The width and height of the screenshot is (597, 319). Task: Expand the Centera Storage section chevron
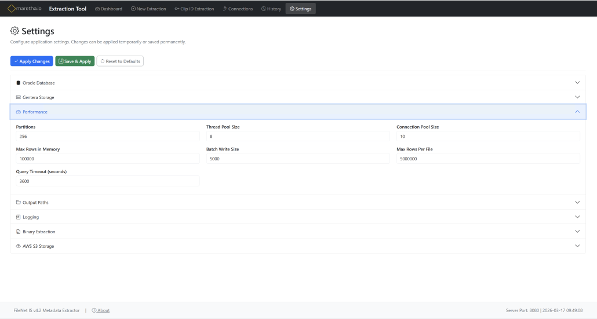pos(577,97)
